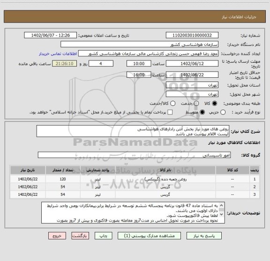Viewport: 270px width, 261px height.
Task: Choose the متوسط purchase type radio
Action: coord(202,112)
